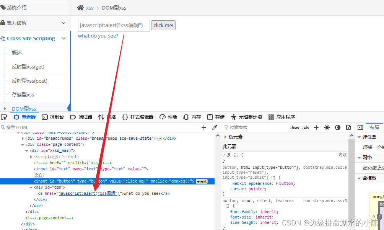Click the plus icon to create new node
The image size is (384, 230).
tap(204, 127)
